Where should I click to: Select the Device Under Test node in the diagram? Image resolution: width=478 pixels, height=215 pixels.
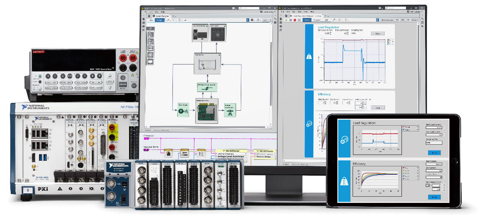point(207,111)
